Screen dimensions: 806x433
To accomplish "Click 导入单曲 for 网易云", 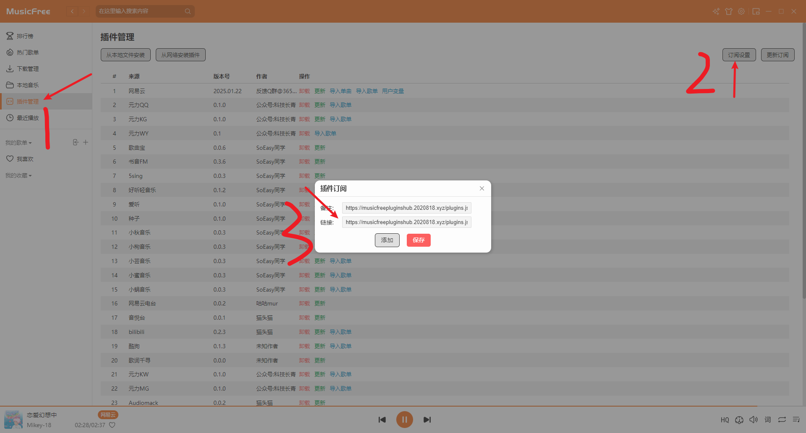I will pyautogui.click(x=340, y=91).
